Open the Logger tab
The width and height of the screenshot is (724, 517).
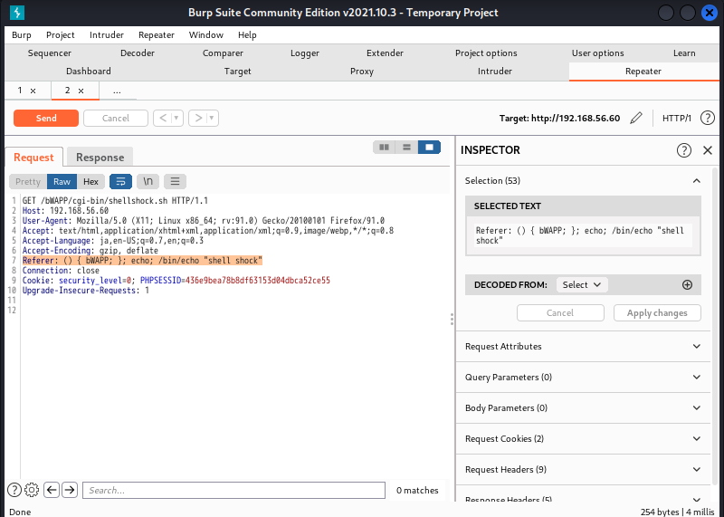pyautogui.click(x=305, y=53)
